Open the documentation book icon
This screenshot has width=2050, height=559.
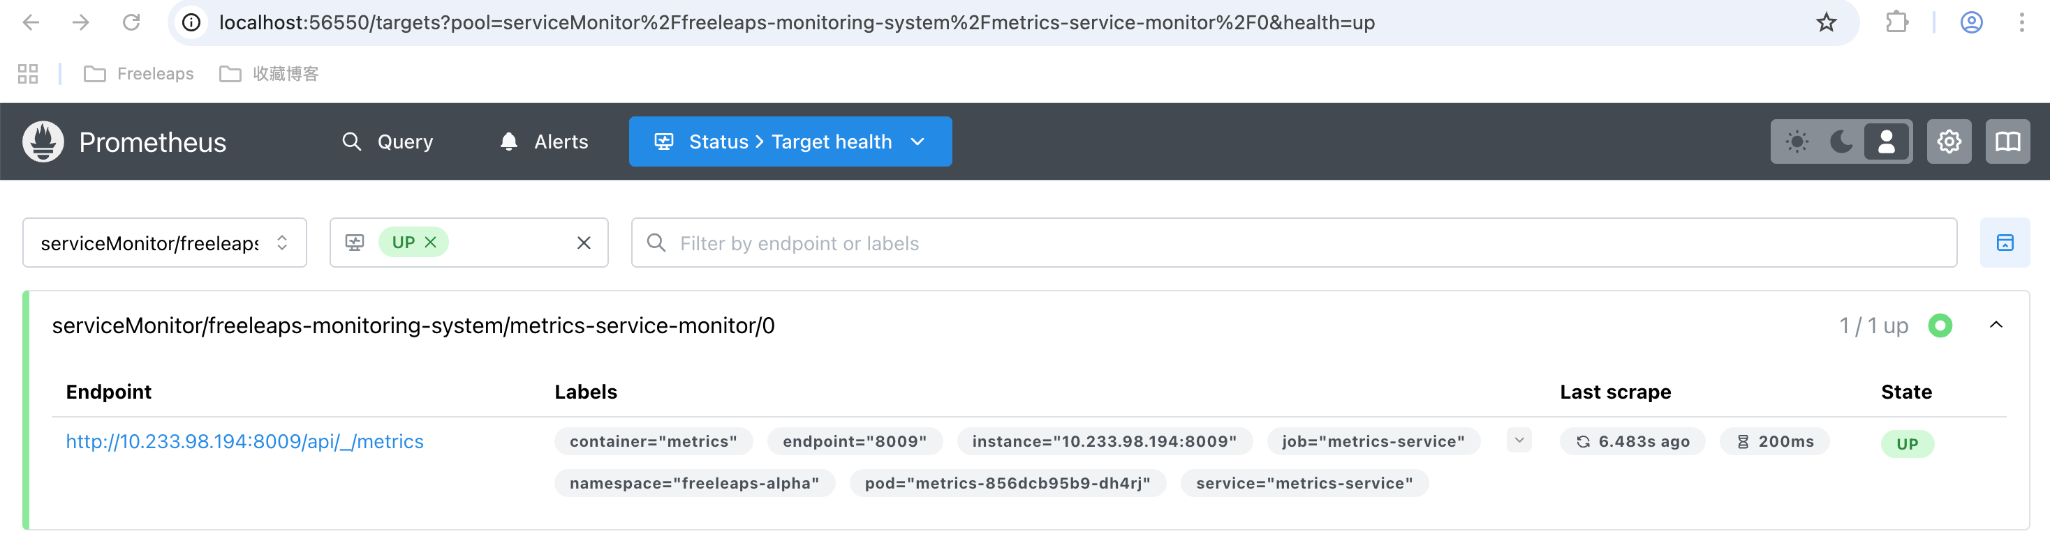[2007, 141]
